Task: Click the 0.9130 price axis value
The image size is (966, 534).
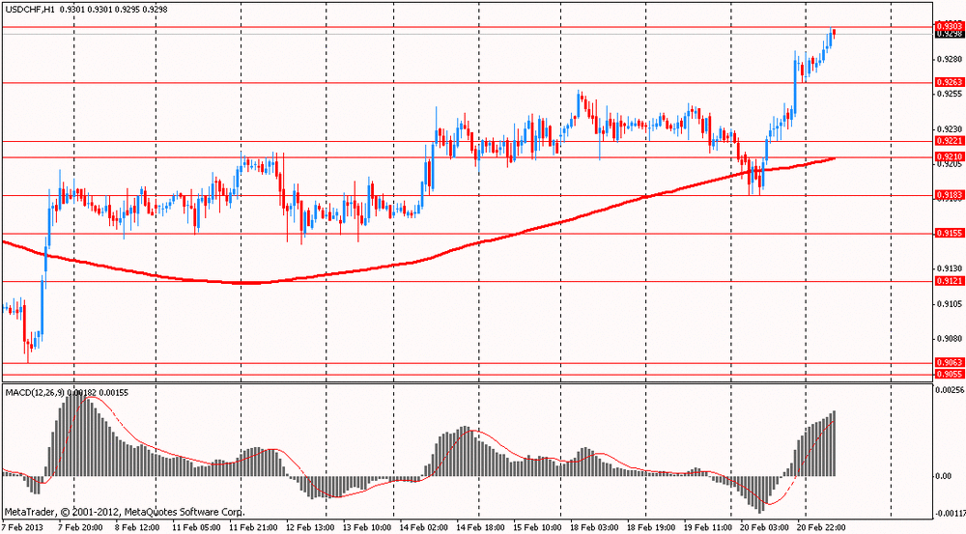Action: click(x=949, y=268)
